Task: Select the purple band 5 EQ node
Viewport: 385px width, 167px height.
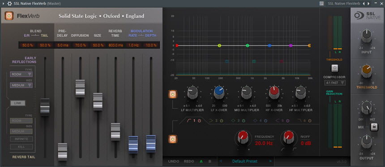Action: (291, 46)
